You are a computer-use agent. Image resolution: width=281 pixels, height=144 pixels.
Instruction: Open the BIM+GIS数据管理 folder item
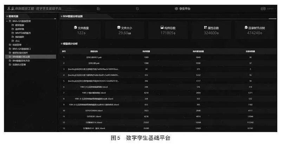(x=21, y=21)
